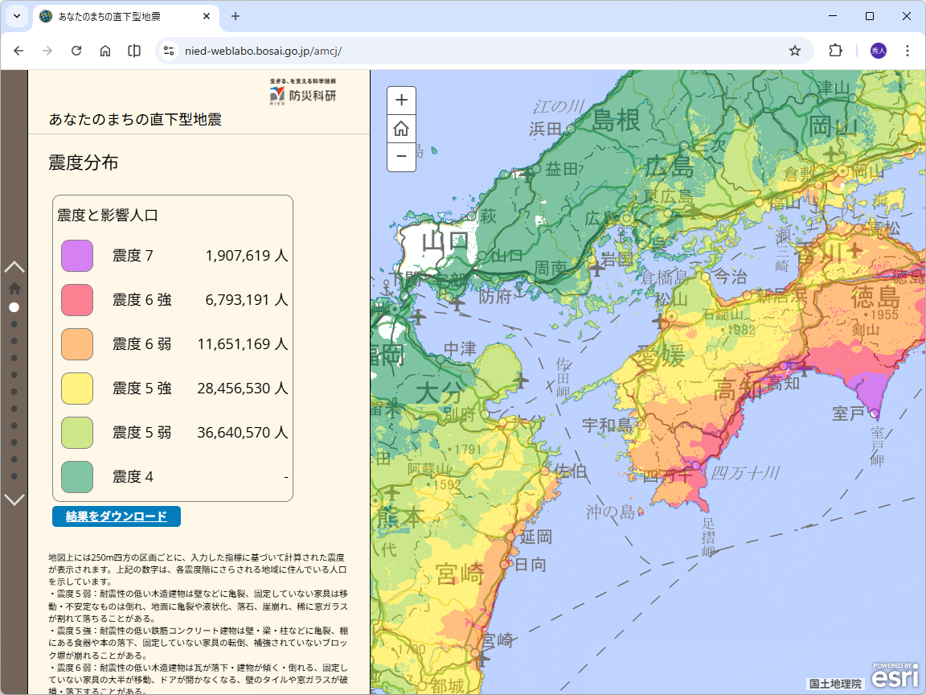Reload the page via the refresh icon
The height and width of the screenshot is (695, 926).
[x=76, y=50]
